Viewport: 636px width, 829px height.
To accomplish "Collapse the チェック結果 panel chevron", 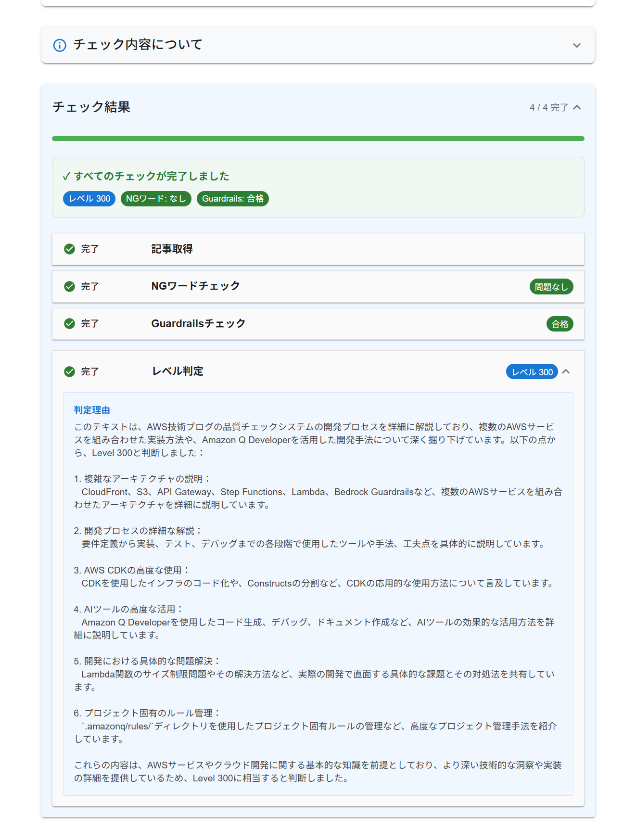I will coord(577,107).
